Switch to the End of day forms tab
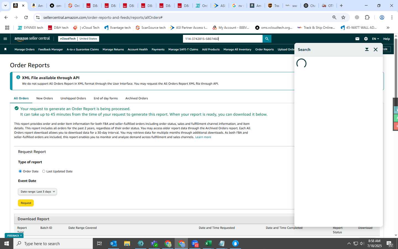This screenshot has height=249, width=398. [106, 98]
